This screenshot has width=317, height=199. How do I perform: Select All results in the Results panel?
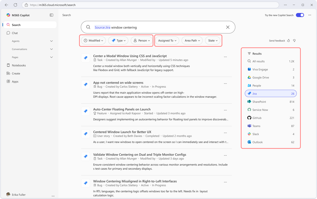click(x=271, y=61)
